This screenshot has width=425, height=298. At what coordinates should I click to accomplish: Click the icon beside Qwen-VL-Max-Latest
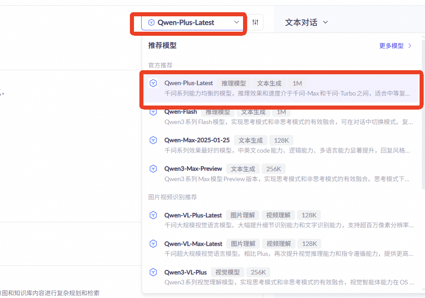point(153,244)
